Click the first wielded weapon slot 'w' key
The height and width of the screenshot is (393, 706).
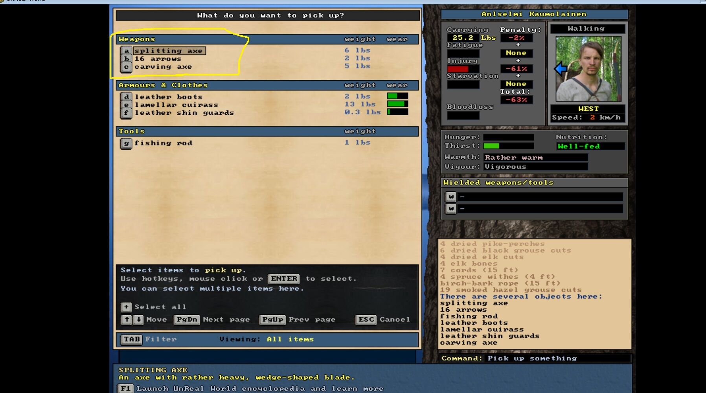tap(451, 196)
